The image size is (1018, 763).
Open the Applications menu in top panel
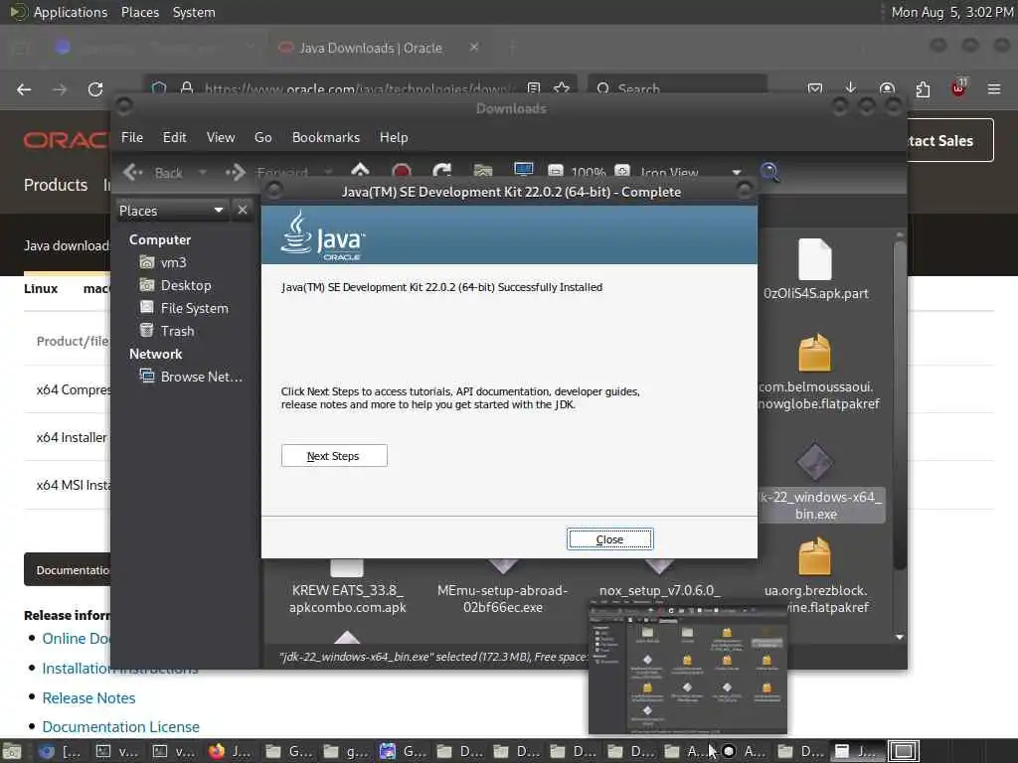[71, 12]
